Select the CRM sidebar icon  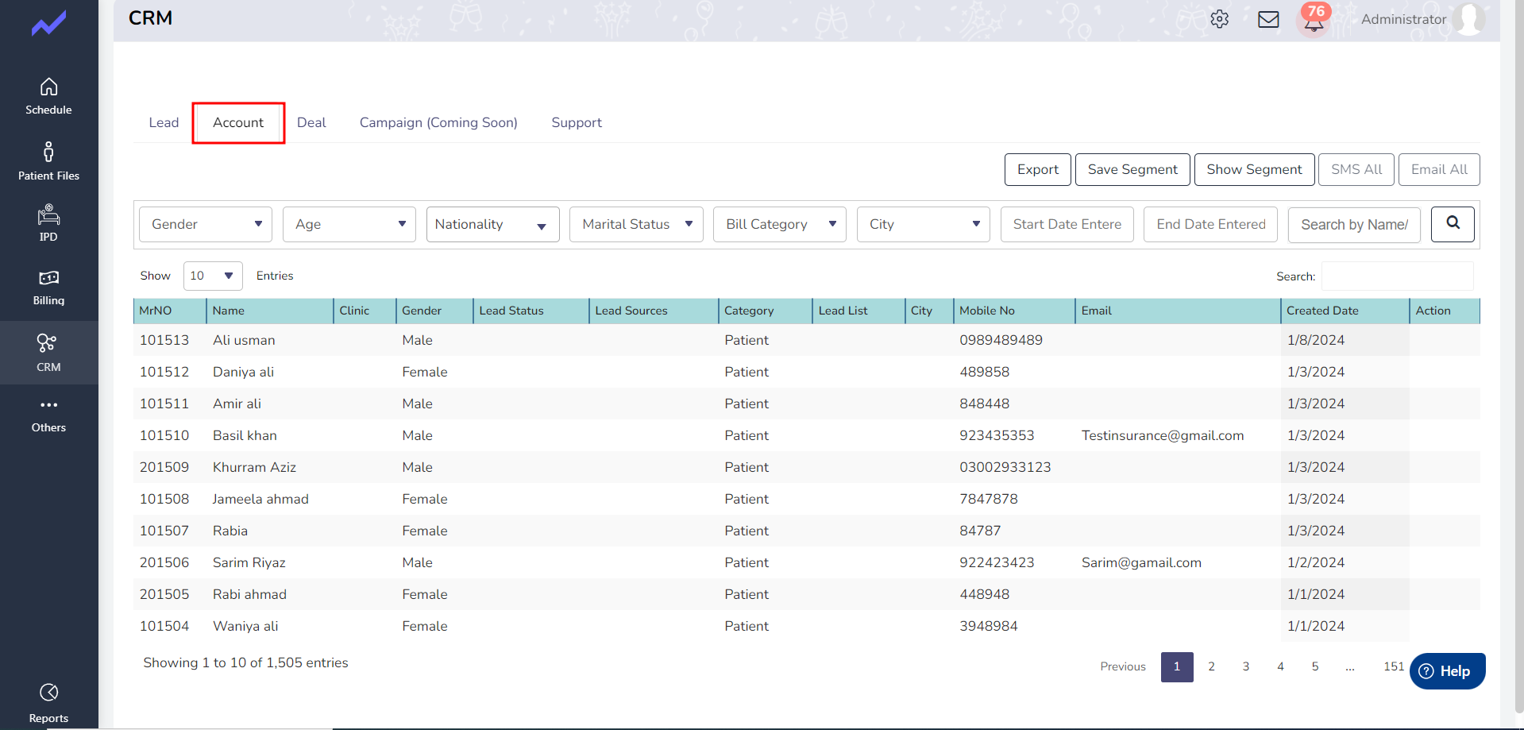tap(48, 353)
